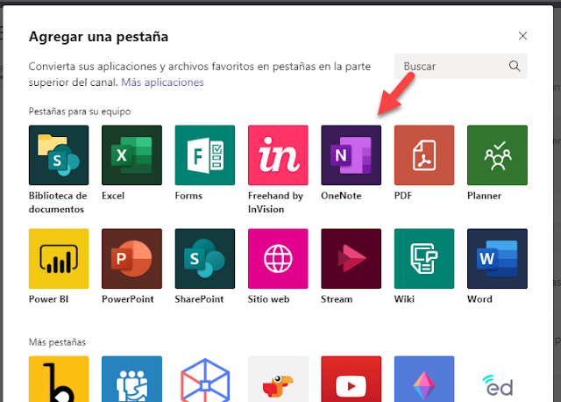Focus the Buscar search field
Viewport: 561px width, 402px height.
461,67
